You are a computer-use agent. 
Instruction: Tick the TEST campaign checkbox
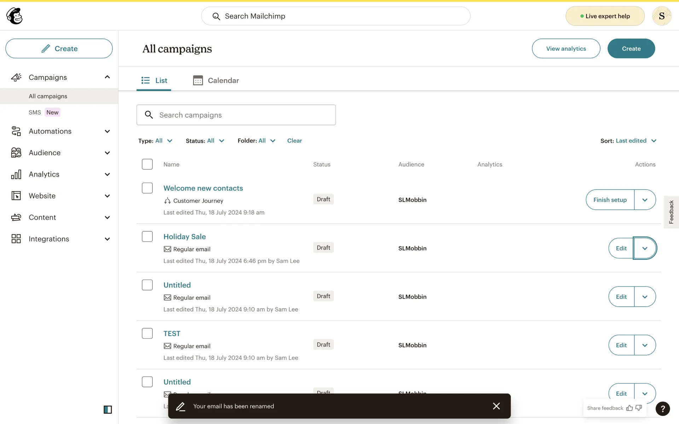pyautogui.click(x=147, y=333)
